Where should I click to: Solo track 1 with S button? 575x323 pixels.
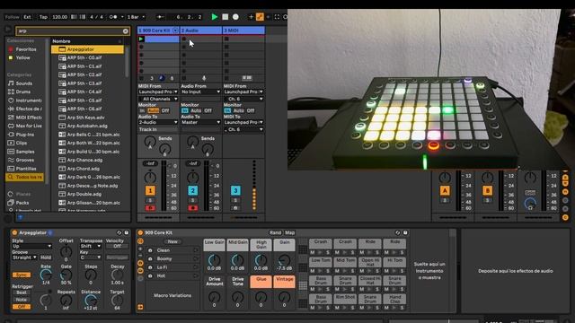(x=150, y=200)
